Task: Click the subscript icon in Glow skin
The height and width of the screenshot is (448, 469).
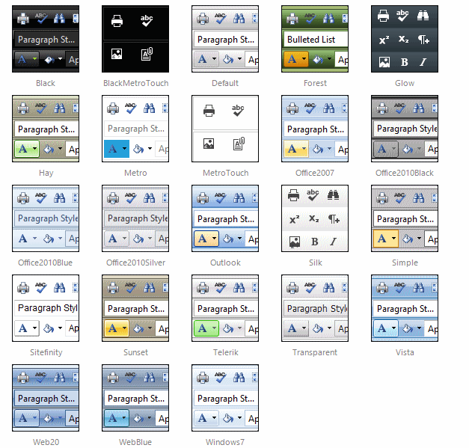Action: (x=403, y=39)
